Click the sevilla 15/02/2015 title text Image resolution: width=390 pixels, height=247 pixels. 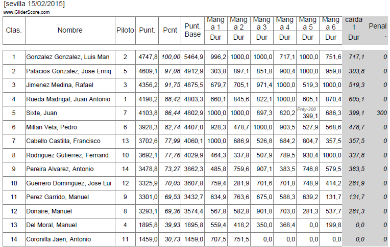point(34,4)
